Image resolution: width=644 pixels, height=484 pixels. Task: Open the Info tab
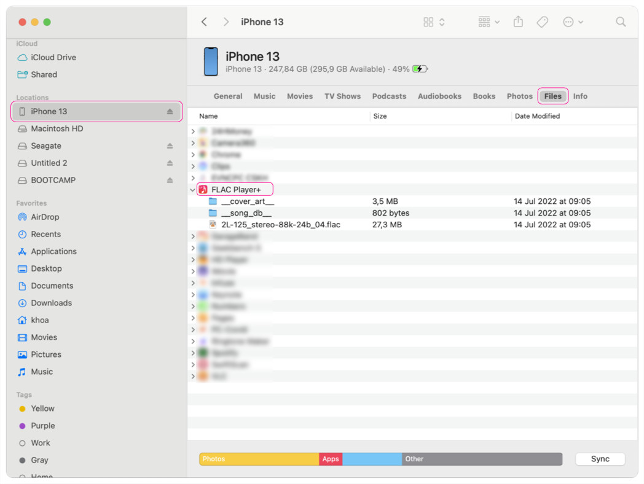pos(580,96)
